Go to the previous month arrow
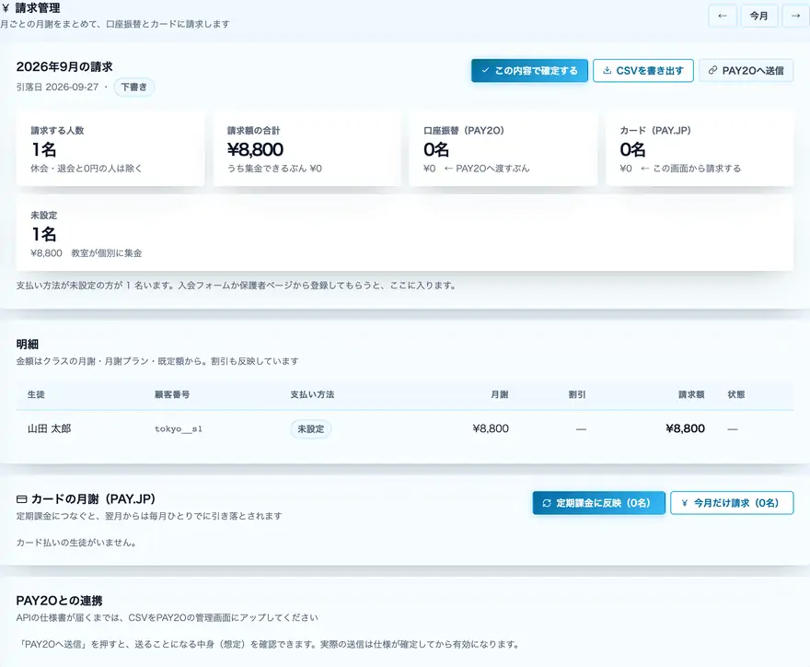Image resolution: width=810 pixels, height=667 pixels. click(x=723, y=16)
